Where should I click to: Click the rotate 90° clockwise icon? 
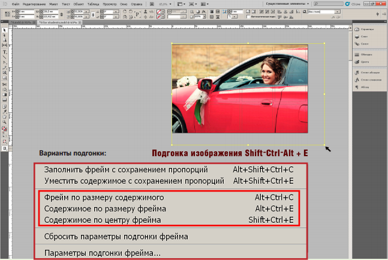tap(125, 11)
